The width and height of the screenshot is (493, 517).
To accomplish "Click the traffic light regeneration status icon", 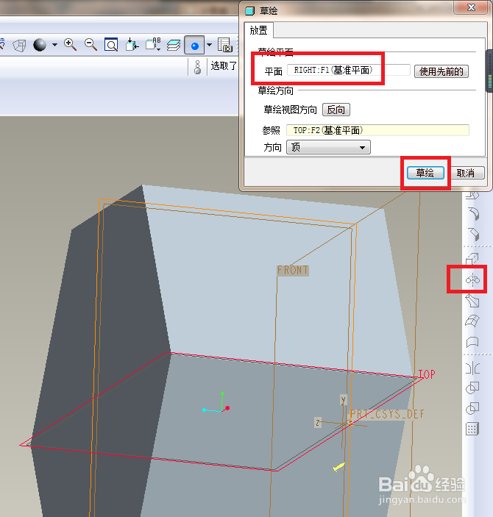I will pyautogui.click(x=197, y=67).
